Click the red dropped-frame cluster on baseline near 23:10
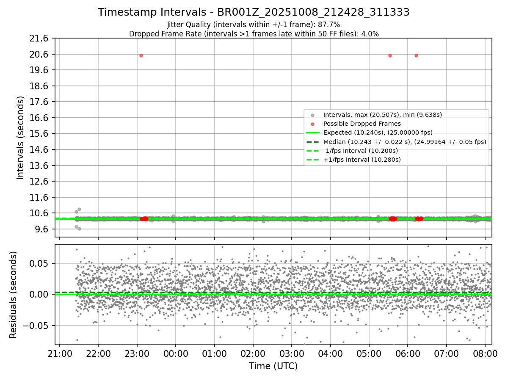The width and height of the screenshot is (508, 381). click(144, 219)
